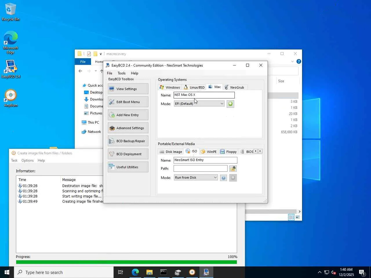Click the taskbar search box
371x278 pixels.
(64, 272)
